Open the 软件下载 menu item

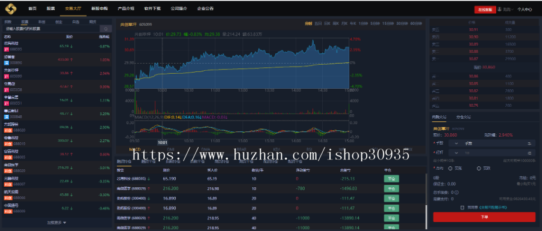[x=152, y=8]
